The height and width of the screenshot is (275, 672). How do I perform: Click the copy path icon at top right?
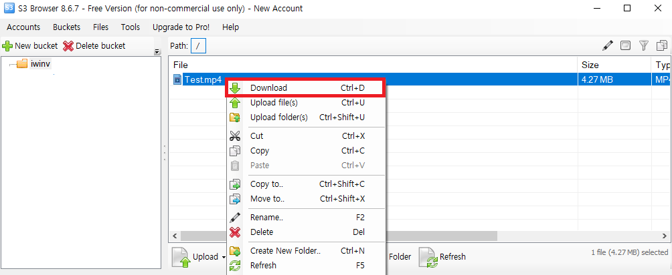[x=662, y=45]
